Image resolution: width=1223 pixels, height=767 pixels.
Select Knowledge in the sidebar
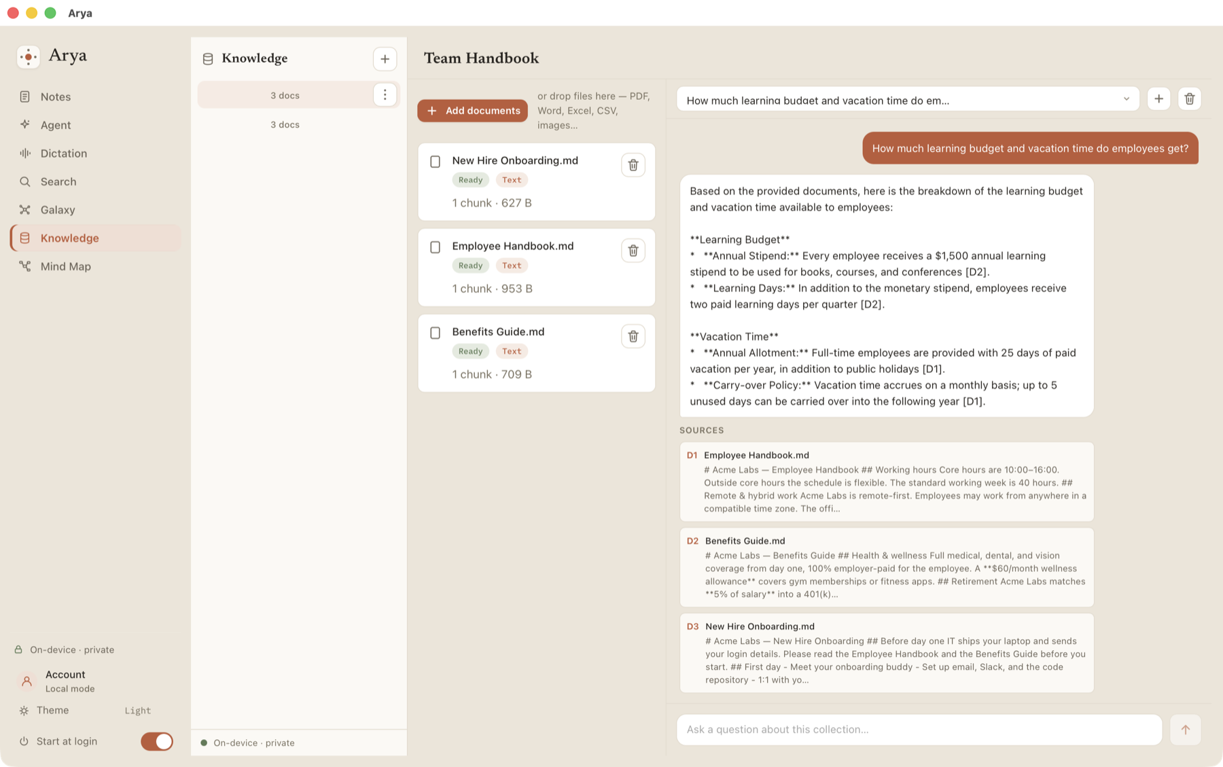[95, 238]
